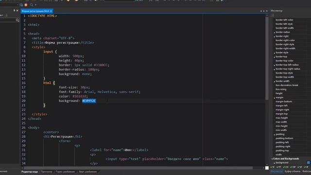Select margin-top property
The width and height of the screenshot is (311, 175).
coord(282,114)
